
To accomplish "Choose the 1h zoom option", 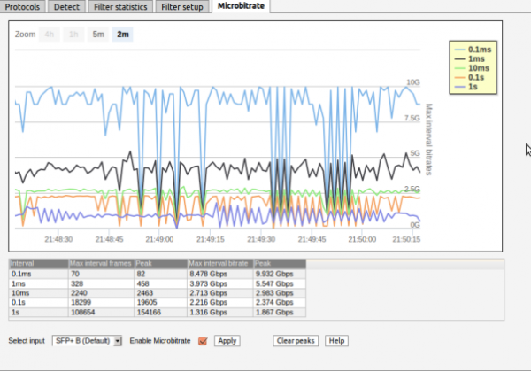I will pos(73,35).
